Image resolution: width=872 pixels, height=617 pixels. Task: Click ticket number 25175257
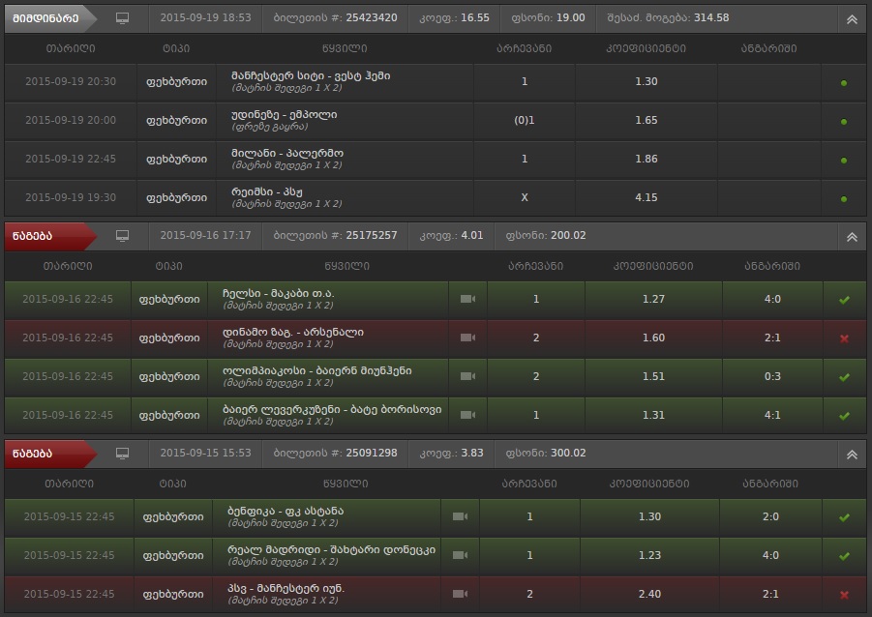(x=372, y=235)
